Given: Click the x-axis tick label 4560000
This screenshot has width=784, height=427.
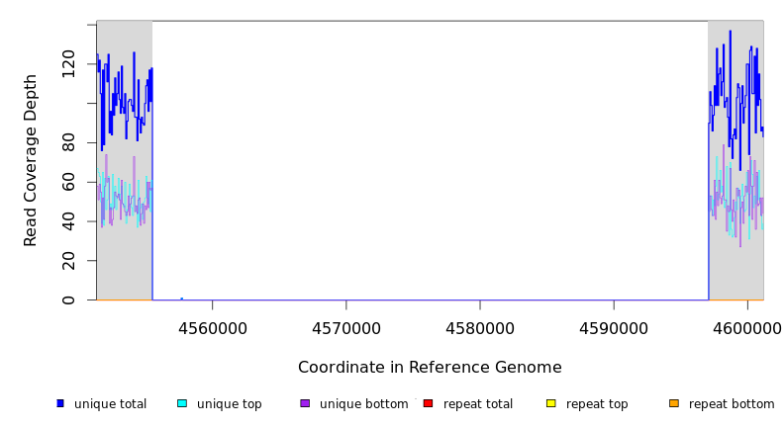Looking at the screenshot, I should click(212, 327).
